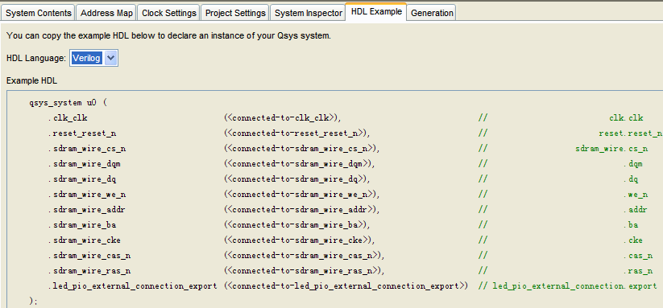Switch to the System Contents tab
Image resolution: width=663 pixels, height=308 pixels.
coord(38,13)
